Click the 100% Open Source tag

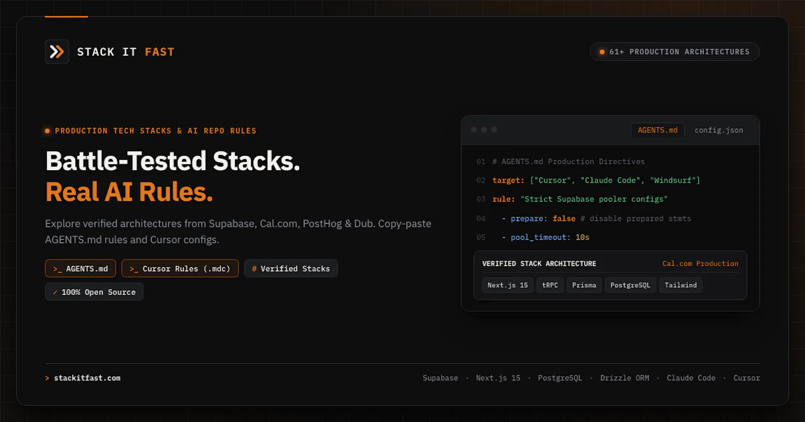[x=94, y=292]
